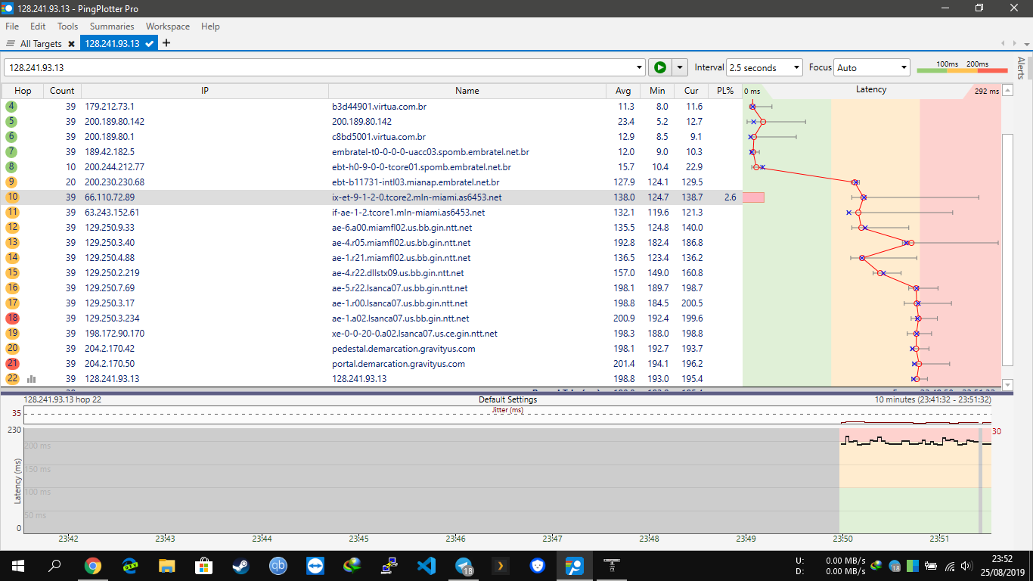
Task: Add a new target tab with plus icon
Action: pos(166,43)
